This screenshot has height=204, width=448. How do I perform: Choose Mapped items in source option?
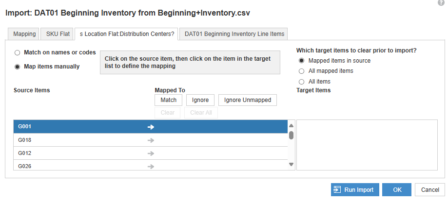[301, 61]
